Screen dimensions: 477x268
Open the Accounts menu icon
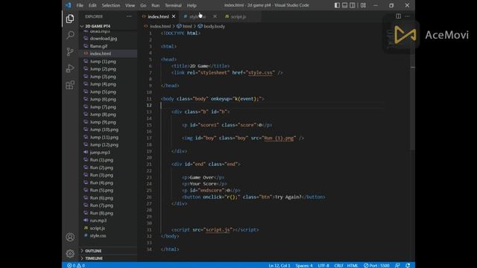click(x=70, y=237)
